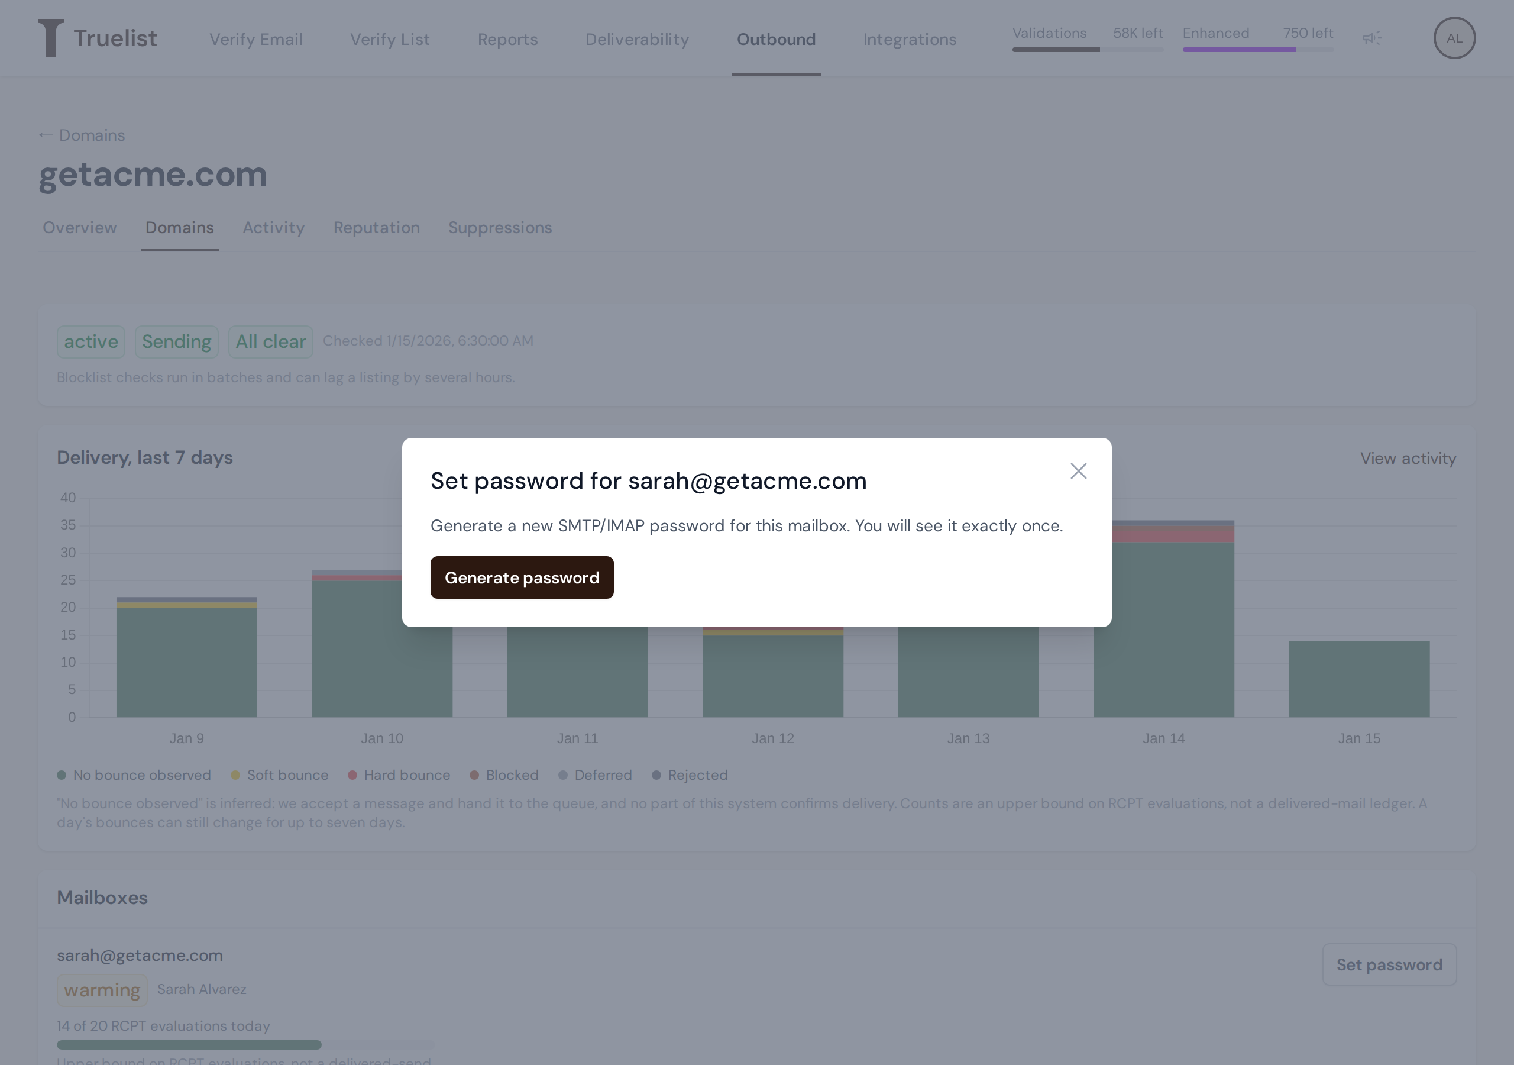Toggle the Deferred legend item
Image resolution: width=1514 pixels, height=1065 pixels.
click(x=595, y=775)
